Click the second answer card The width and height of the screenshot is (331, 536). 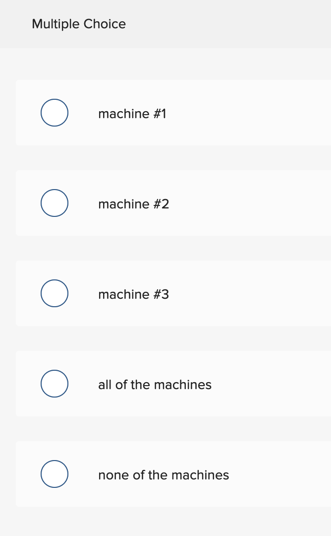[173, 203]
